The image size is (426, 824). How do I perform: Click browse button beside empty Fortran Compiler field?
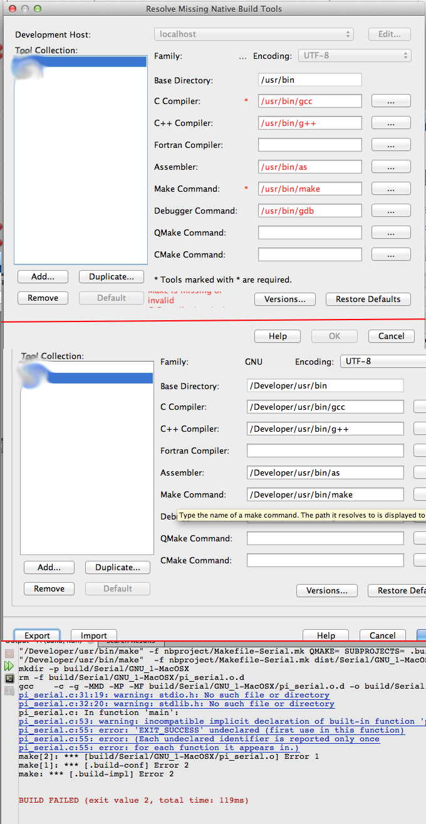coord(391,145)
